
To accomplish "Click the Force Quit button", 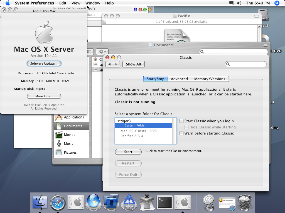I will pos(128,175).
